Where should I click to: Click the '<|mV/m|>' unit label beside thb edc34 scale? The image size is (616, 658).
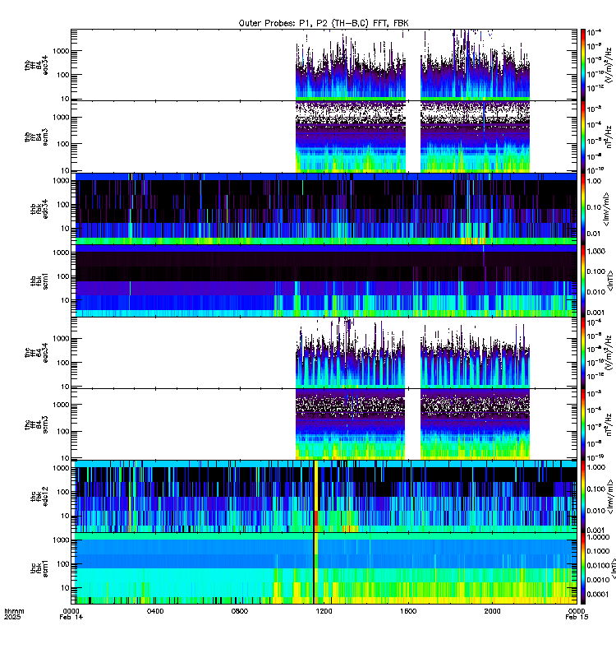[606, 209]
